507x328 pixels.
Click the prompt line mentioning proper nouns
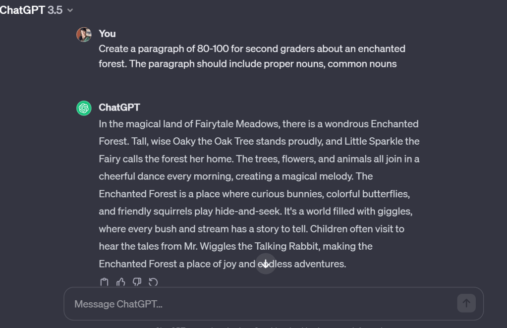click(x=247, y=64)
